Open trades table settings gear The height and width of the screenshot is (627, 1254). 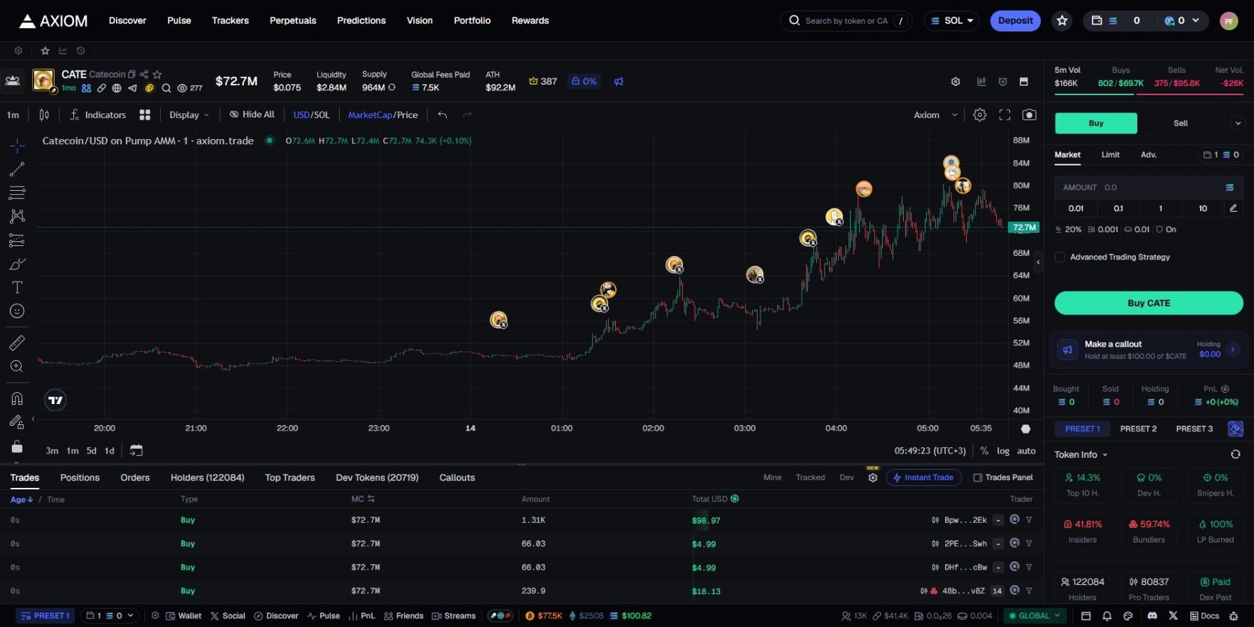click(872, 477)
